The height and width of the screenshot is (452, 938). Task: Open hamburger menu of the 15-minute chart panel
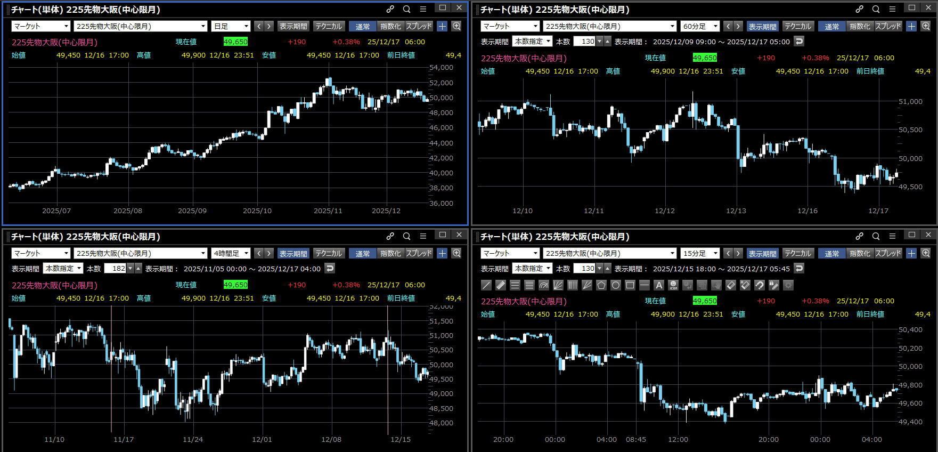click(892, 236)
